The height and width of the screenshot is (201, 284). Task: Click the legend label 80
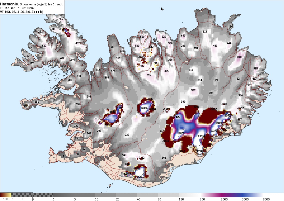click(x=160, y=199)
